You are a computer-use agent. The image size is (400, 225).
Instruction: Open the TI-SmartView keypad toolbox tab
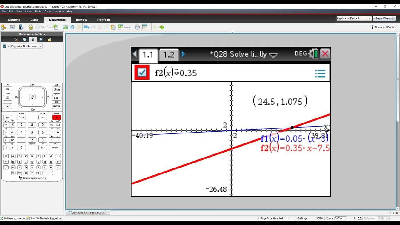[x=33, y=40]
